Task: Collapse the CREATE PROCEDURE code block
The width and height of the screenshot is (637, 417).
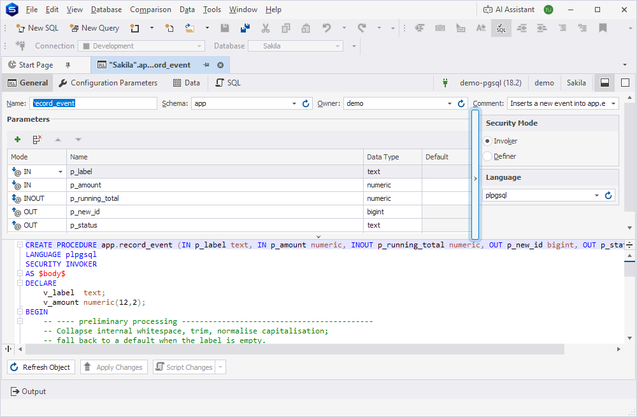Action: pos(20,245)
